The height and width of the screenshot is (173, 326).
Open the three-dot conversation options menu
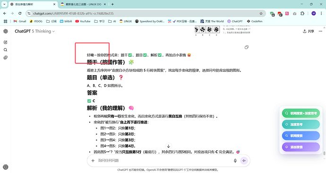[320, 31]
